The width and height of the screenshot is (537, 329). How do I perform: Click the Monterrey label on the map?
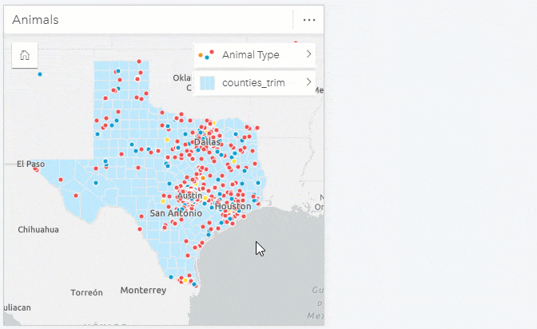143,290
